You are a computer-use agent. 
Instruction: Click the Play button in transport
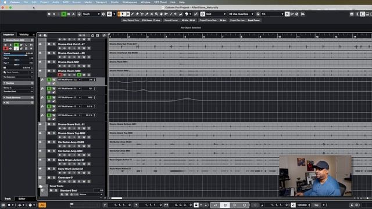point(235,205)
